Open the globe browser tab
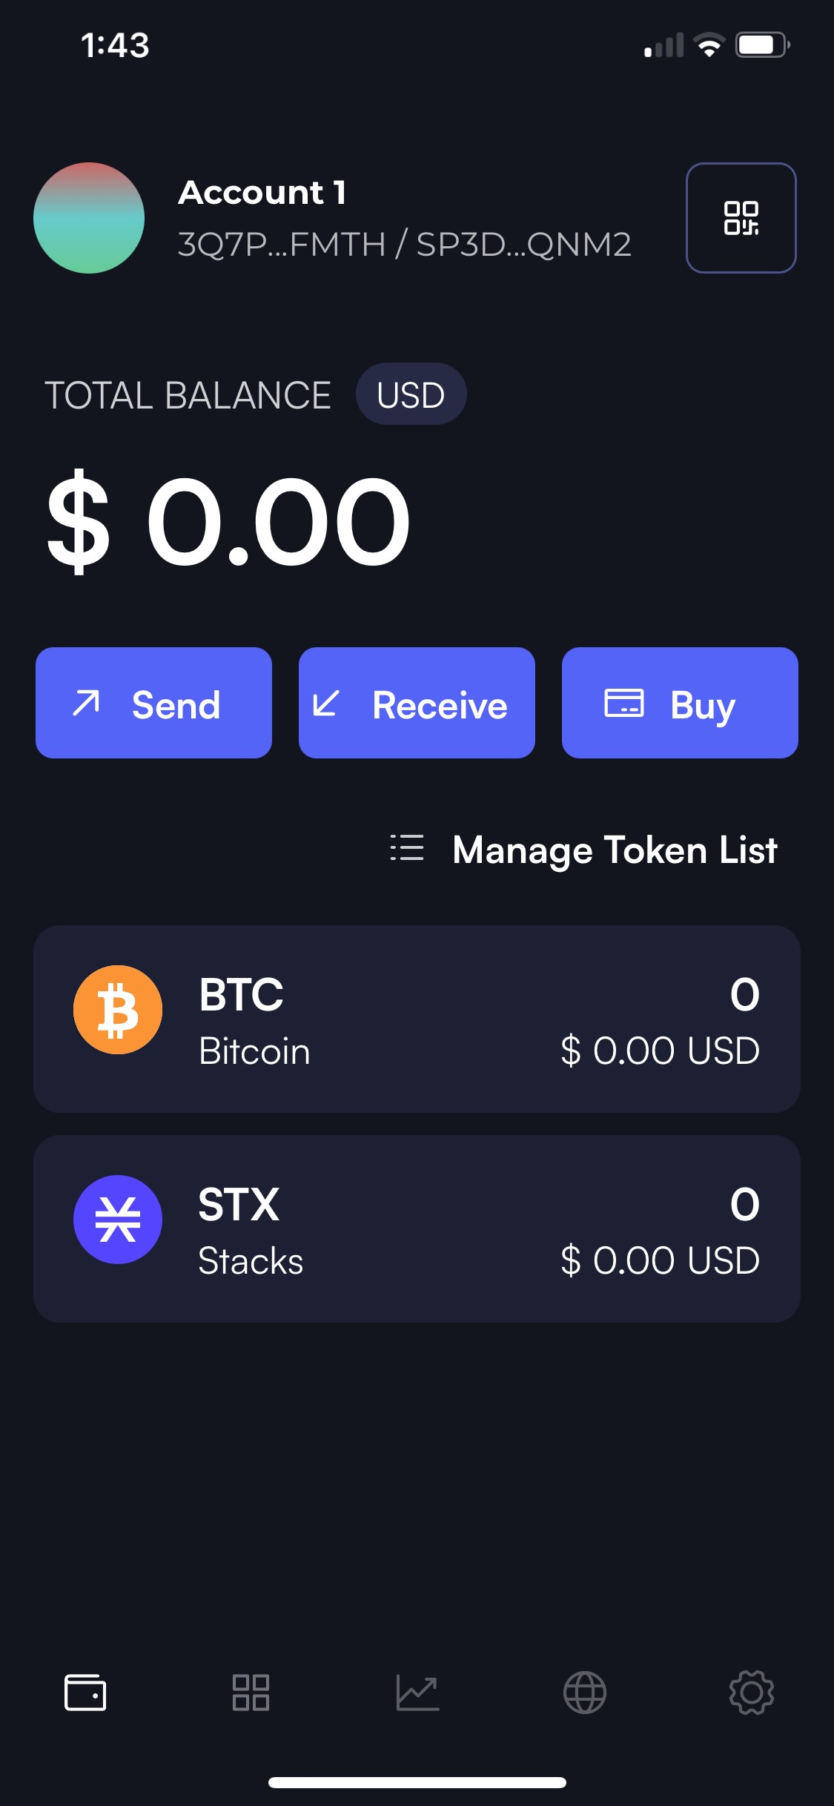834x1806 pixels. click(585, 1693)
